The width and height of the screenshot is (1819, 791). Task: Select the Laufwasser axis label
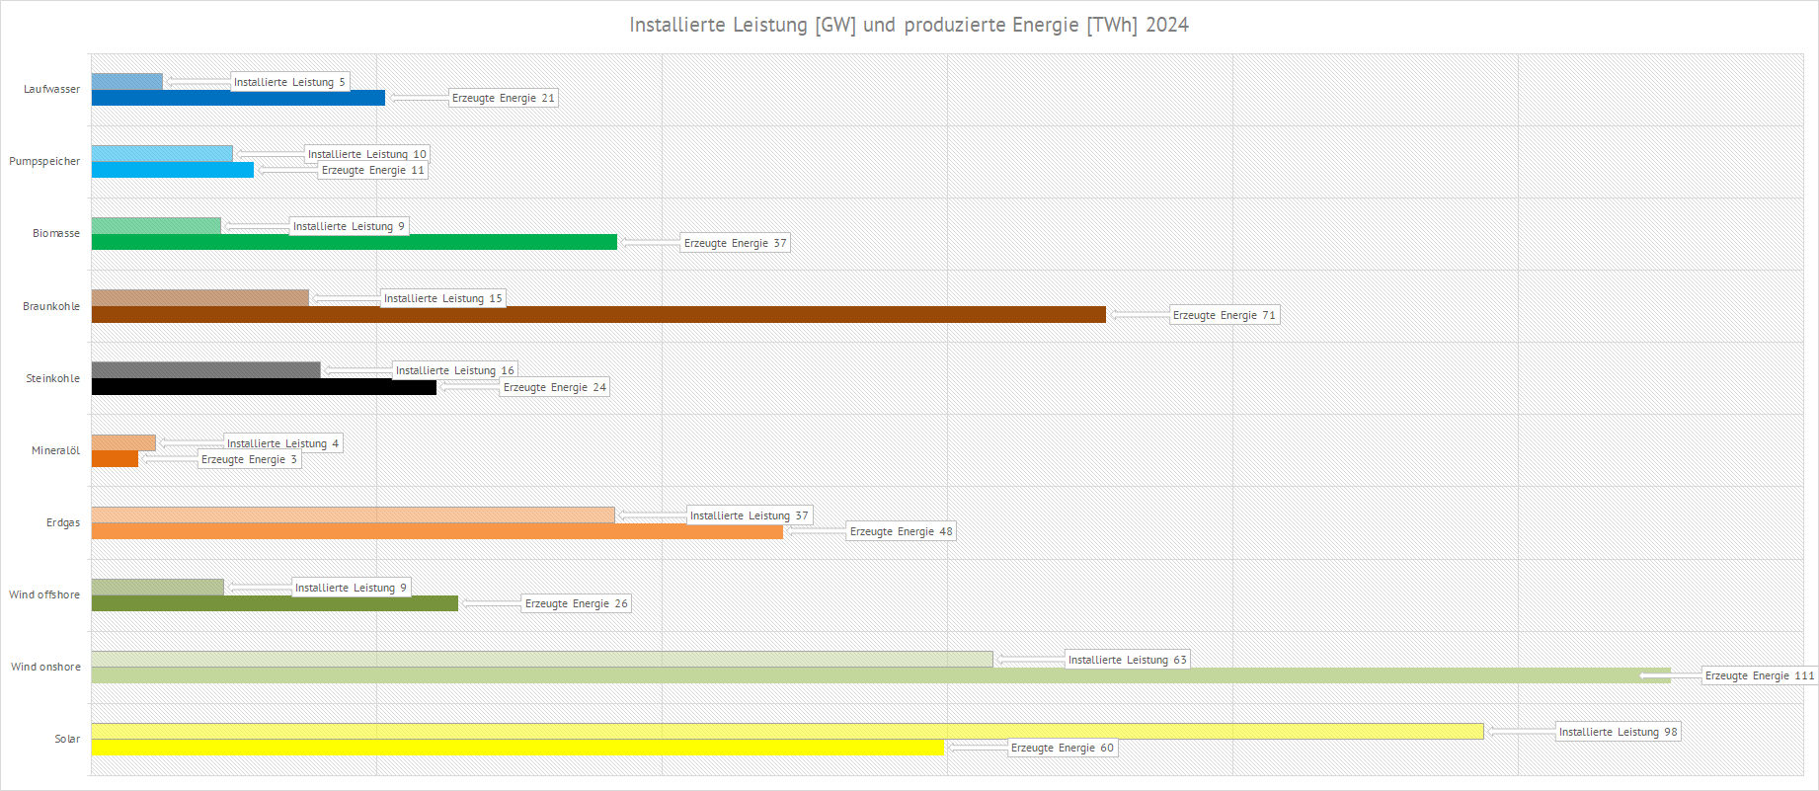click(x=51, y=89)
